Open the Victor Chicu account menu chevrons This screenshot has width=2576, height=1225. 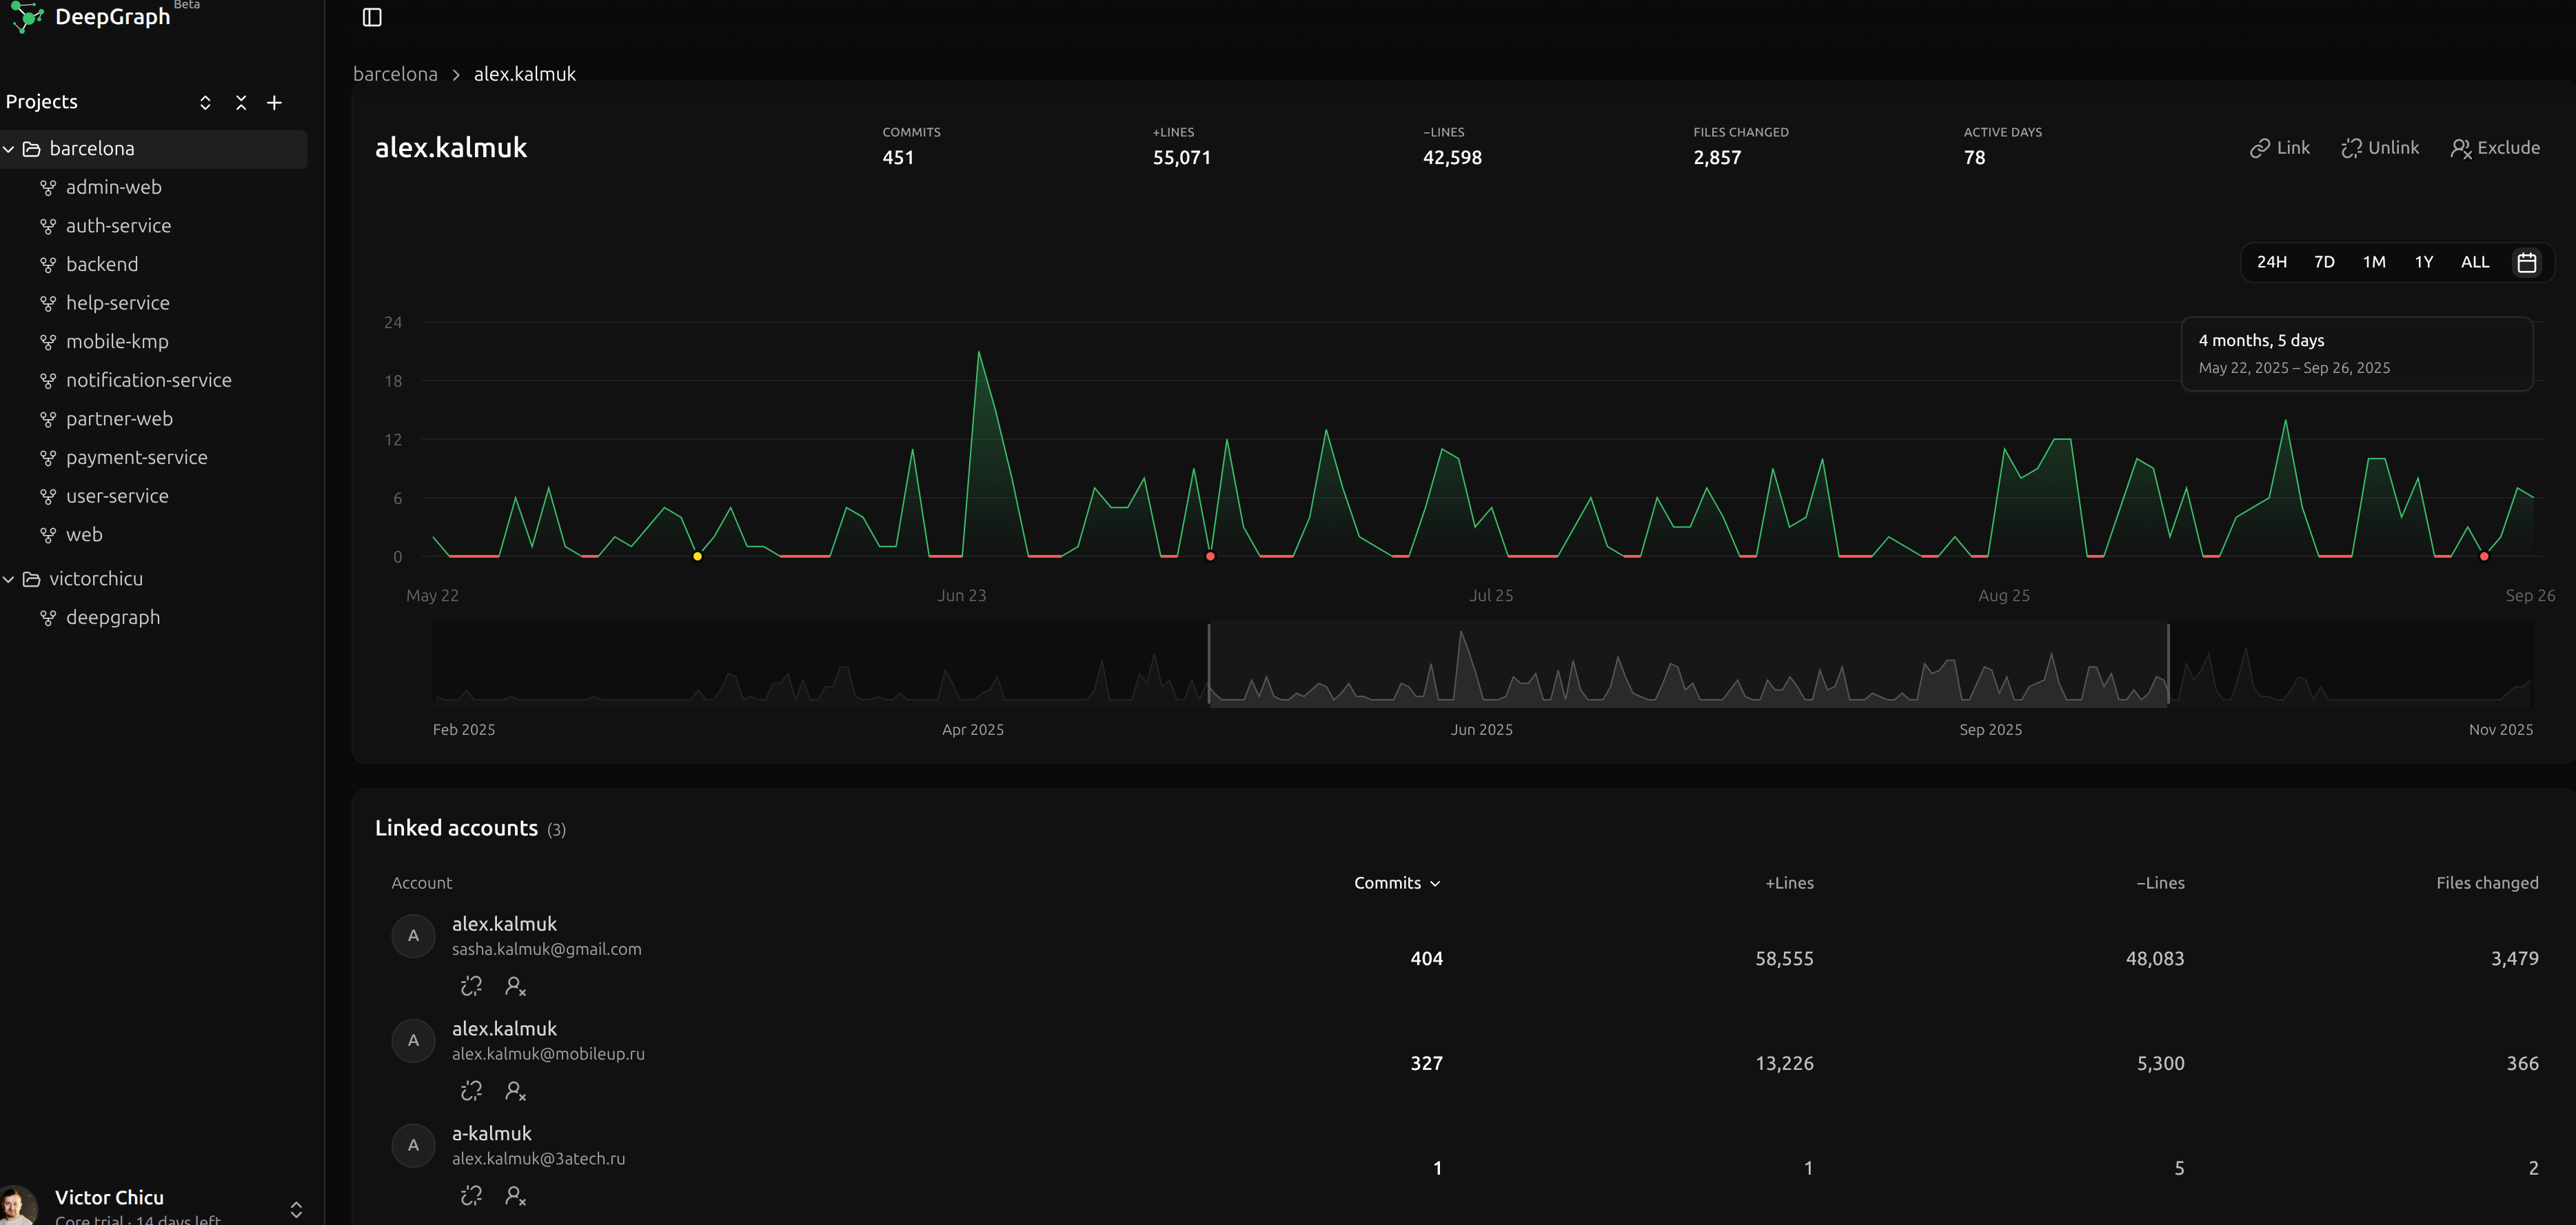click(296, 1210)
